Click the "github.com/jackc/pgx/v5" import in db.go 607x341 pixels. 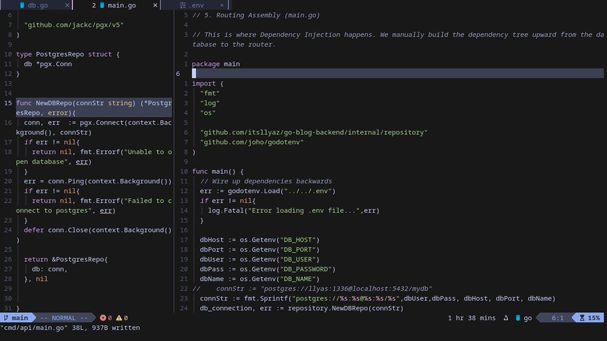(x=74, y=25)
